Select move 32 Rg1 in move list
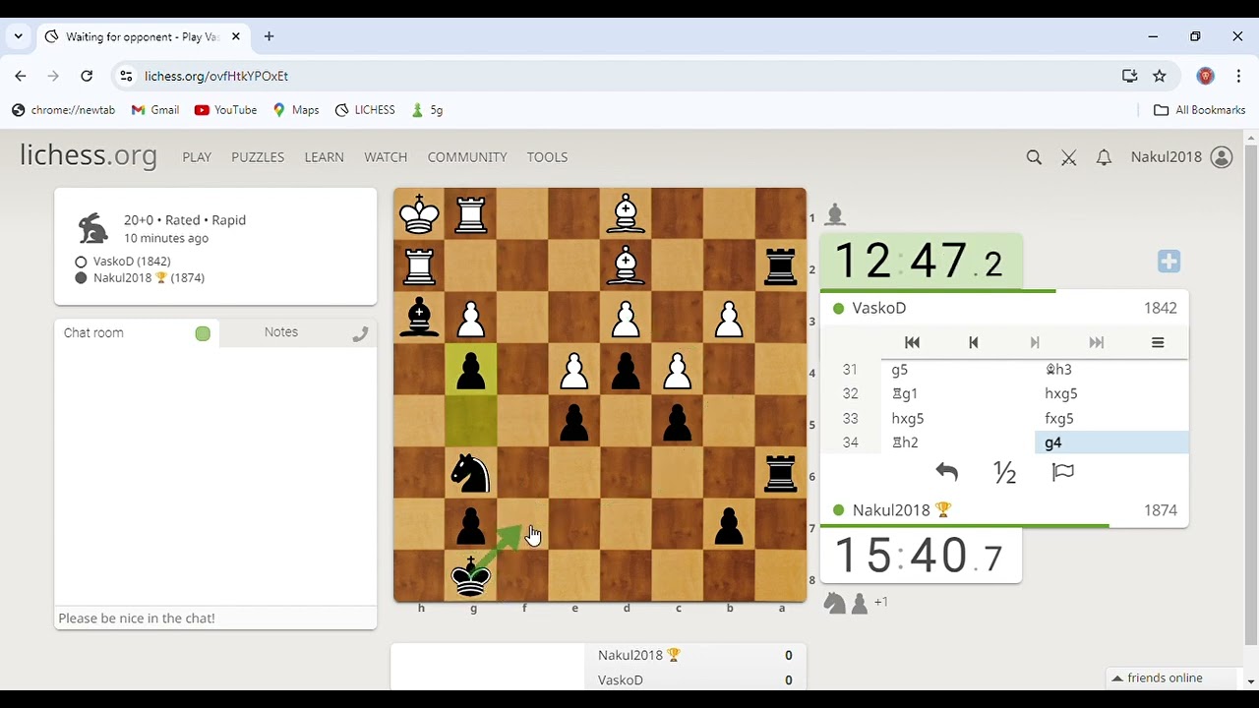This screenshot has width=1259, height=708. (958, 393)
